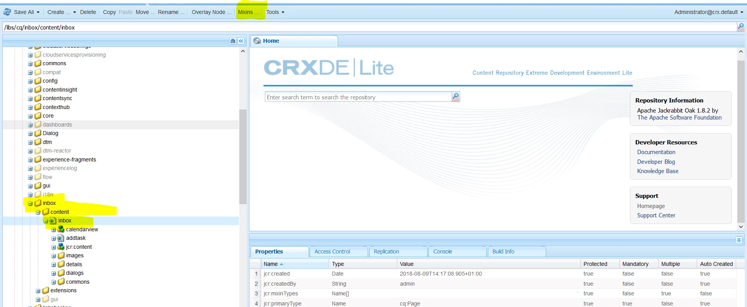Click the Delete toolbar button
Viewport: 747px width, 307px height.
tap(88, 12)
